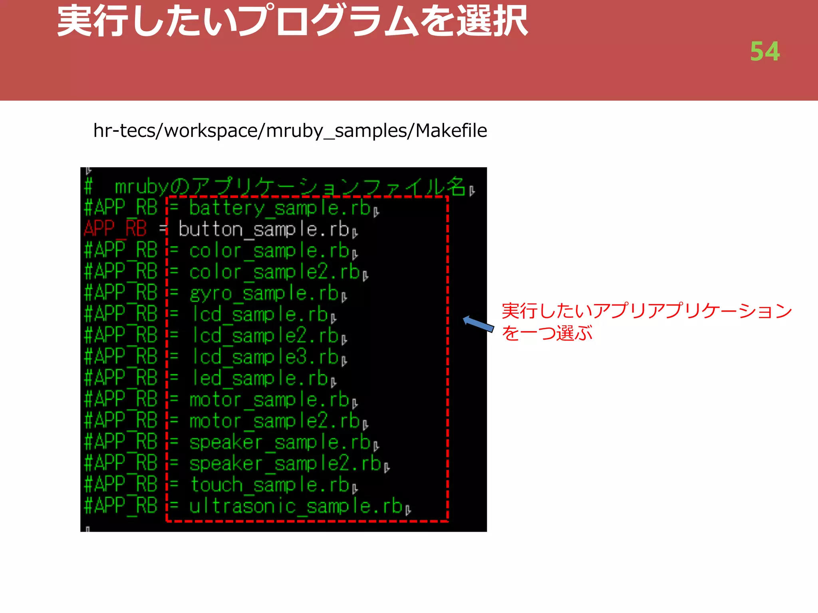Click the #APP_RB prefix on the battery_sample line

[x=121, y=208]
